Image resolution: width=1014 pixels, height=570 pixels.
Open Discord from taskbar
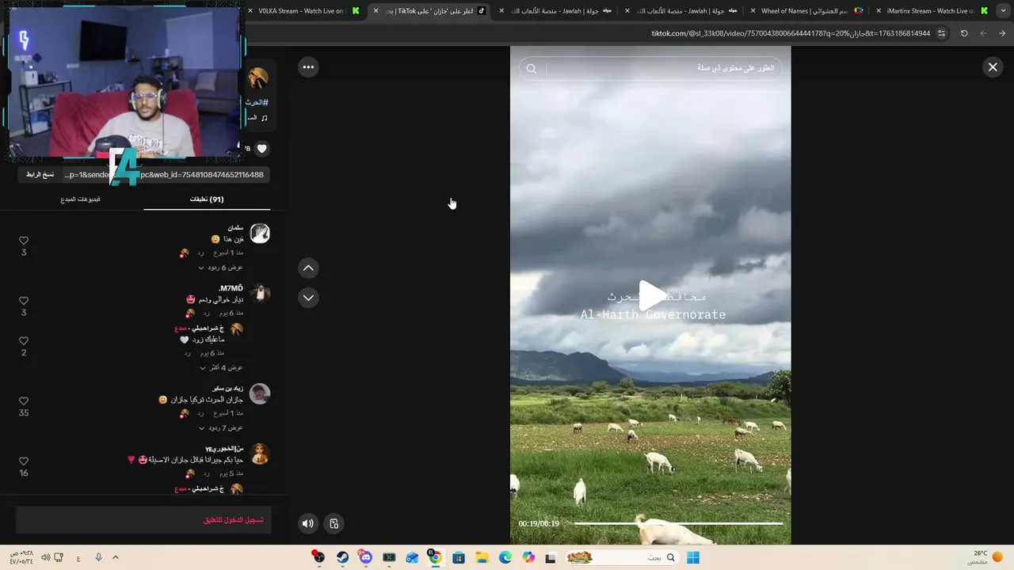(365, 557)
